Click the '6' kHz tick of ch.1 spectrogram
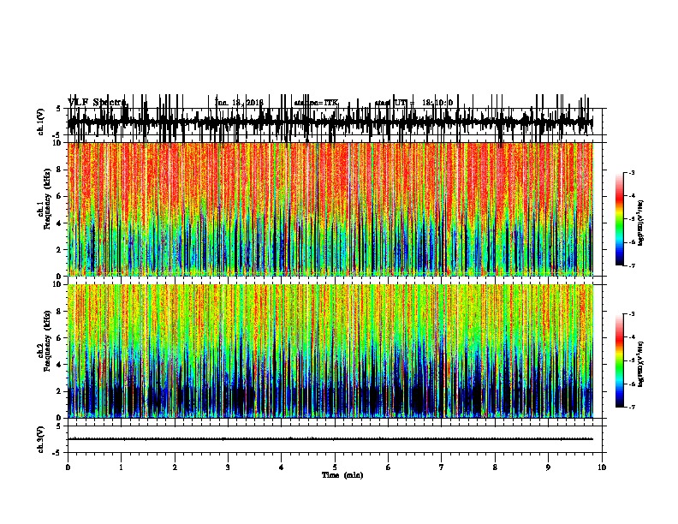Viewport: 678px width, 524px height. point(60,196)
